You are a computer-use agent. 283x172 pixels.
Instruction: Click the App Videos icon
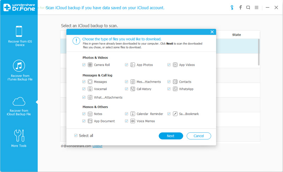[x=175, y=65]
